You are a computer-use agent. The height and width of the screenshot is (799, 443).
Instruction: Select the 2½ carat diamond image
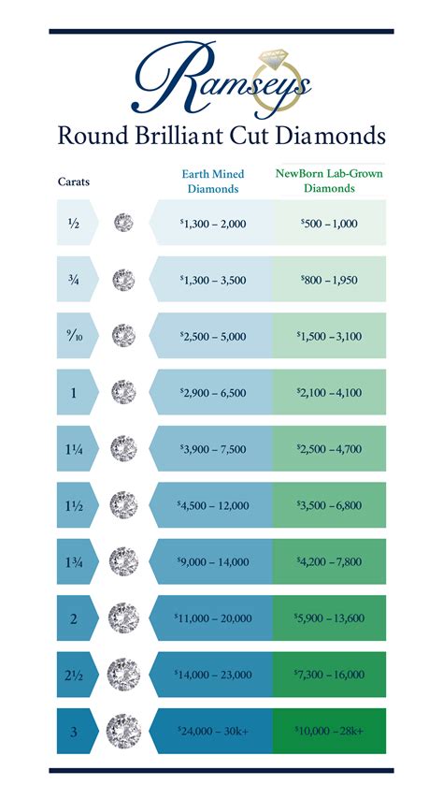[123, 675]
